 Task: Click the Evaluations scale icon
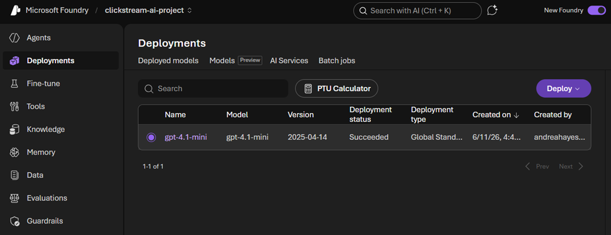click(x=14, y=198)
